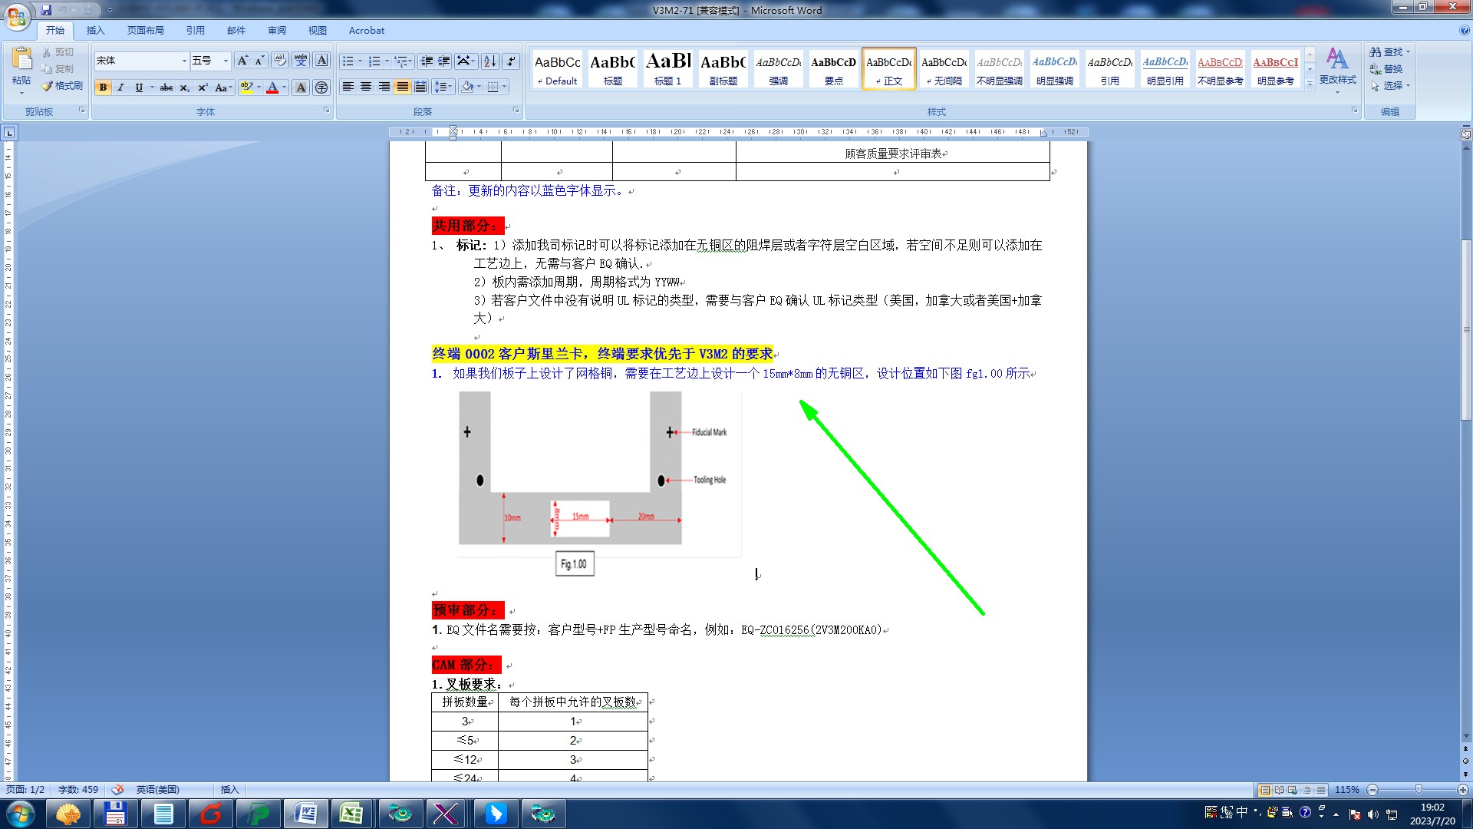This screenshot has height=829, width=1473.
Task: Click the Sort A-Z icon
Action: click(x=489, y=61)
